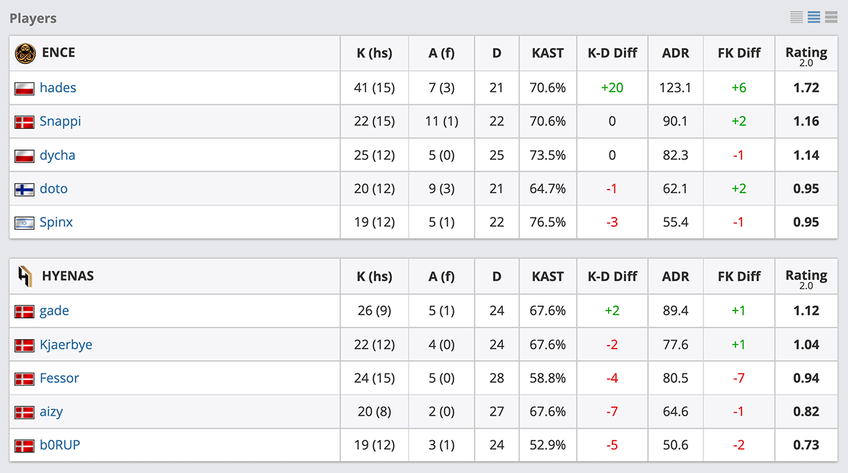Image resolution: width=848 pixels, height=473 pixels.
Task: Open aizy player profile link
Action: point(52,412)
